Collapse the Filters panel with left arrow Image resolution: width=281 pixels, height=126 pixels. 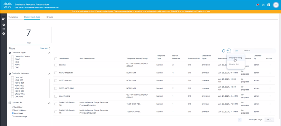[x=49, y=48]
